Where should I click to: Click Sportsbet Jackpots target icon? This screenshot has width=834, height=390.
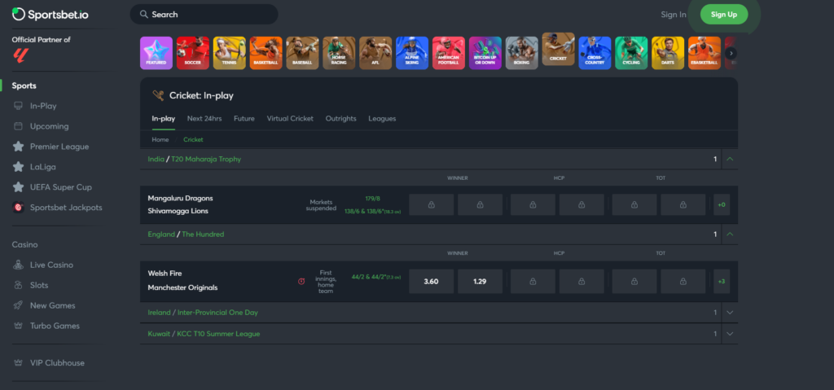pyautogui.click(x=18, y=208)
